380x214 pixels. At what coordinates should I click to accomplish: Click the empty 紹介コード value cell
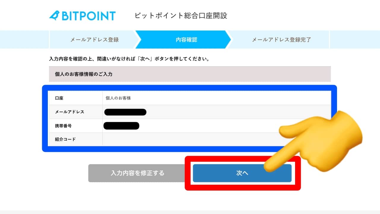(x=190, y=139)
